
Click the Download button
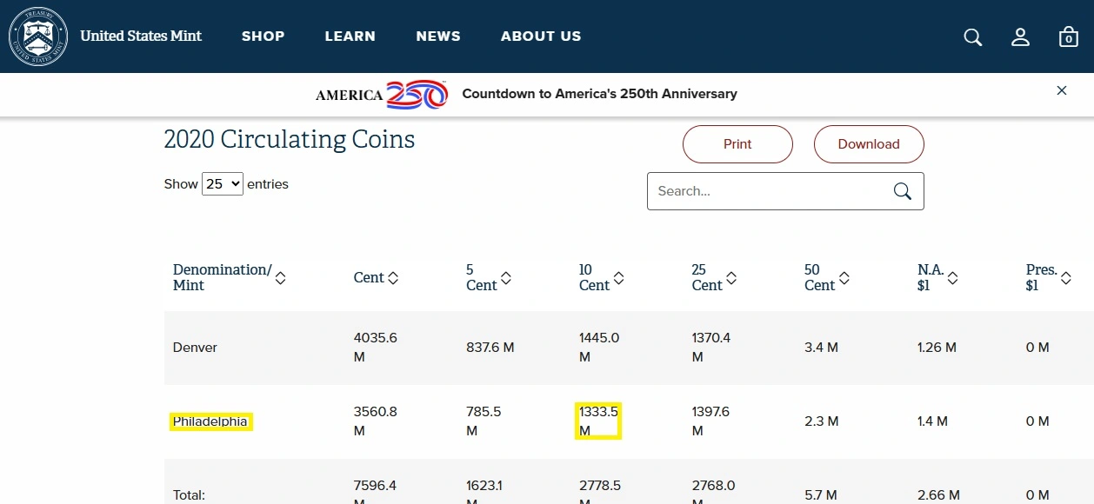[869, 144]
